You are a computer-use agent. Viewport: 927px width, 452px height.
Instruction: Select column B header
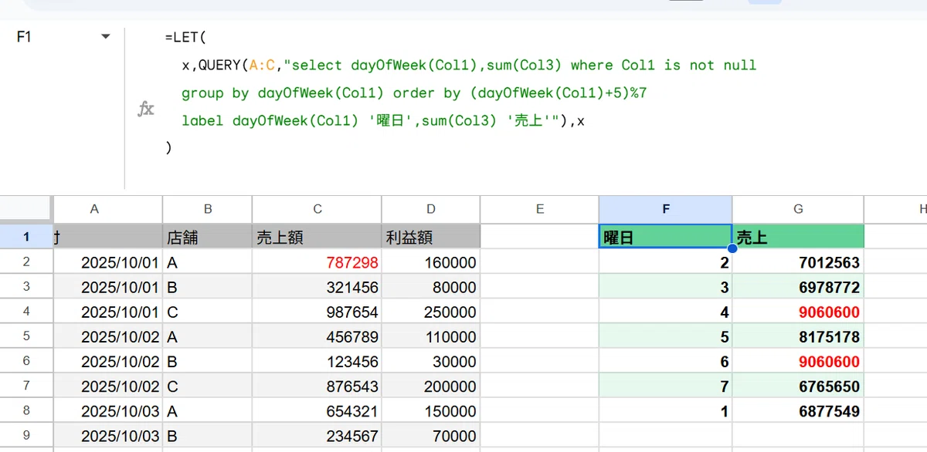pyautogui.click(x=208, y=209)
